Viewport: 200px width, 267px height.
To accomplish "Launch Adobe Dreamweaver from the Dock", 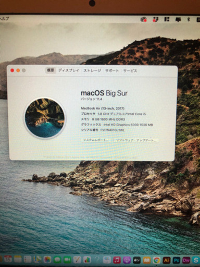I will click(186, 260).
